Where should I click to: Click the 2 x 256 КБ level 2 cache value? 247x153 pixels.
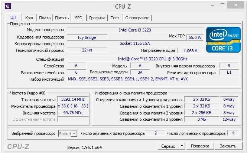click(x=202, y=113)
